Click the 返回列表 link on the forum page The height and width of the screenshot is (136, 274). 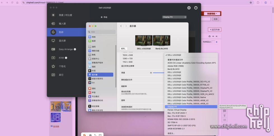[x=215, y=30]
